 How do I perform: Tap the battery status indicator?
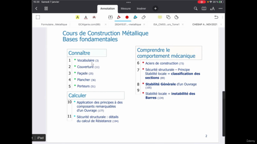(221, 2)
